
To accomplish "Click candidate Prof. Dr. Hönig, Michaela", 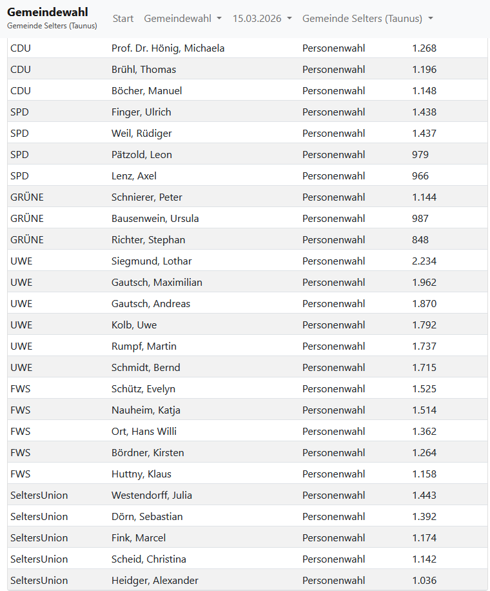I will point(168,48).
